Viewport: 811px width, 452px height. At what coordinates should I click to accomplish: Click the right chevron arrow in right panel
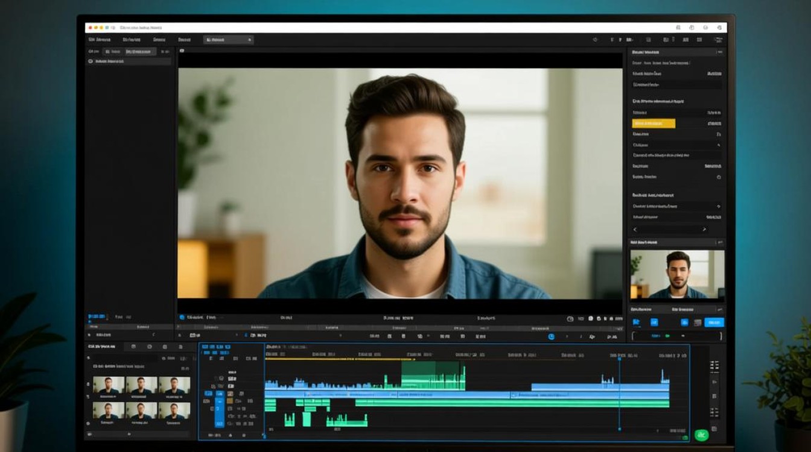pos(704,230)
